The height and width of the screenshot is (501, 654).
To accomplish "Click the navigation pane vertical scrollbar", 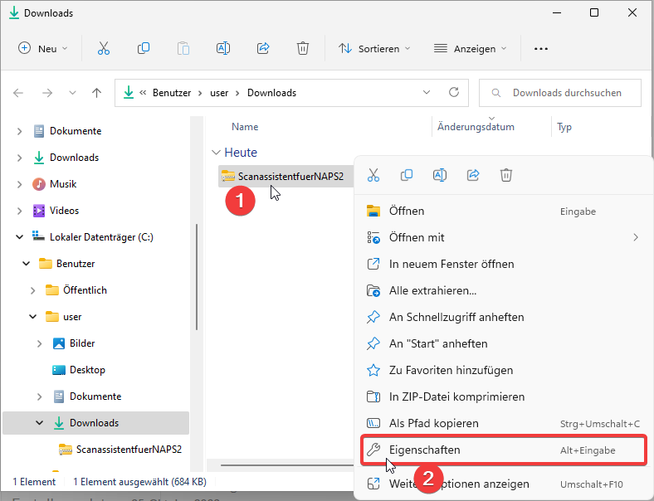I will pos(197,277).
